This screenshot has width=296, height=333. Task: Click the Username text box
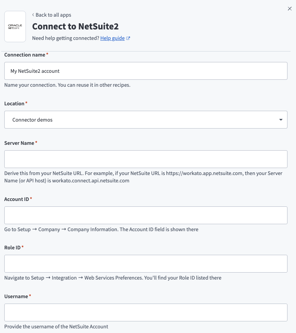click(145, 312)
